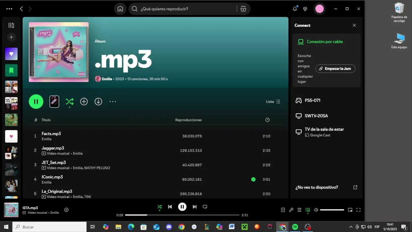Pause playback in bottom player
The width and height of the screenshot is (412, 232).
[182, 207]
